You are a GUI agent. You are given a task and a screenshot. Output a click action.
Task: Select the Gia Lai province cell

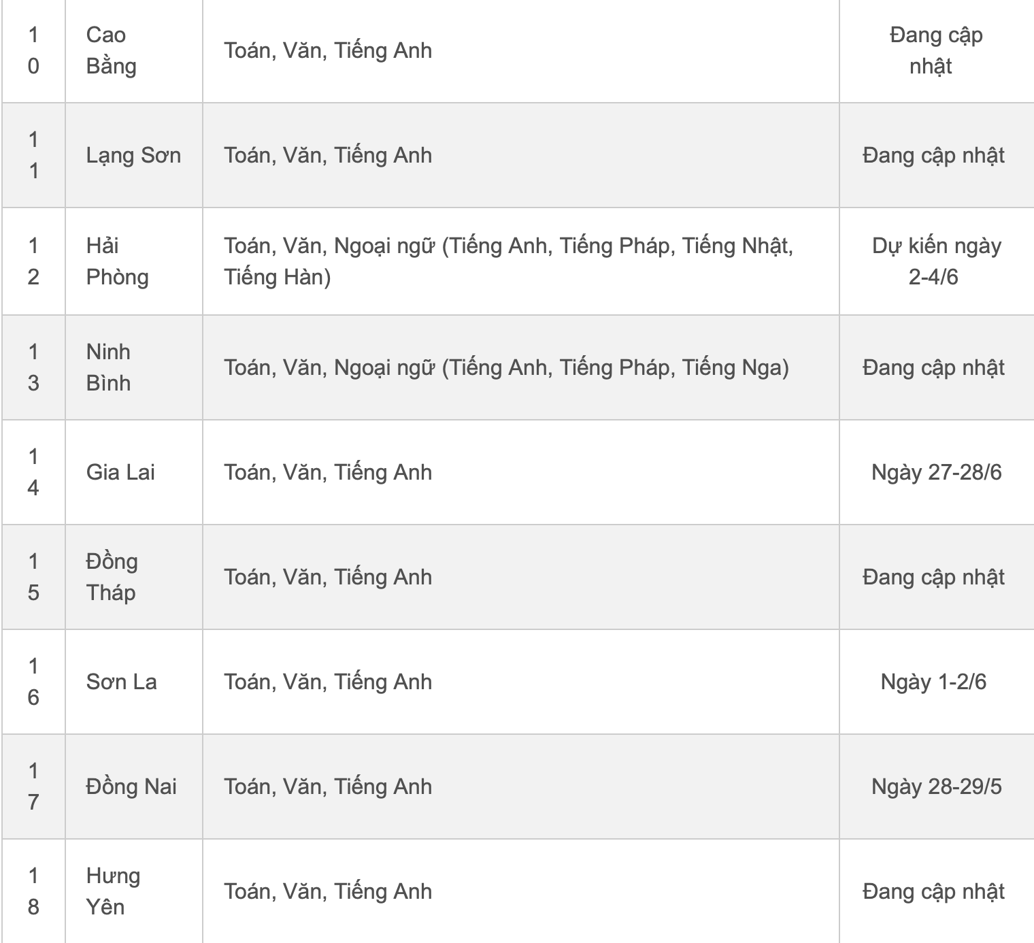120,472
